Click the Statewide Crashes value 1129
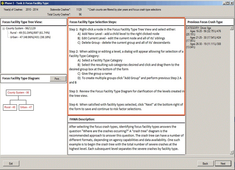This screenshot has height=170, width=235. click(79, 10)
